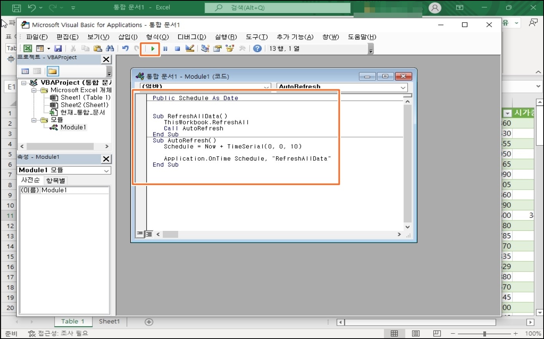Open the 디버그(D) menu
Image resolution: width=544 pixels, height=339 pixels.
192,37
